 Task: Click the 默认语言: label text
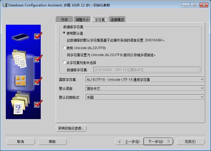66,89
